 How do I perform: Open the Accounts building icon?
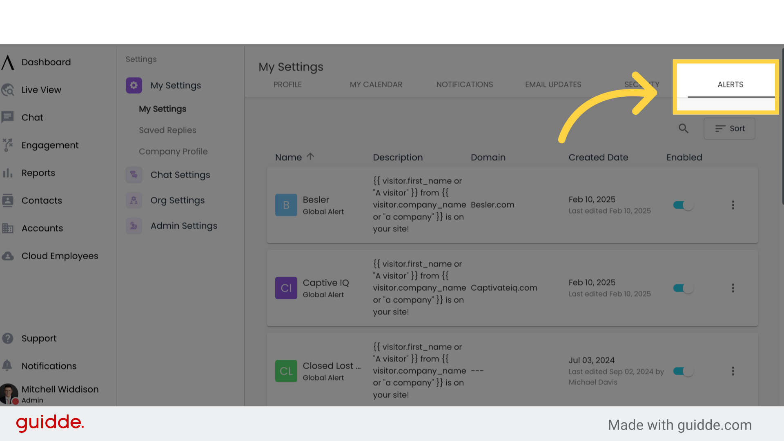[8, 228]
